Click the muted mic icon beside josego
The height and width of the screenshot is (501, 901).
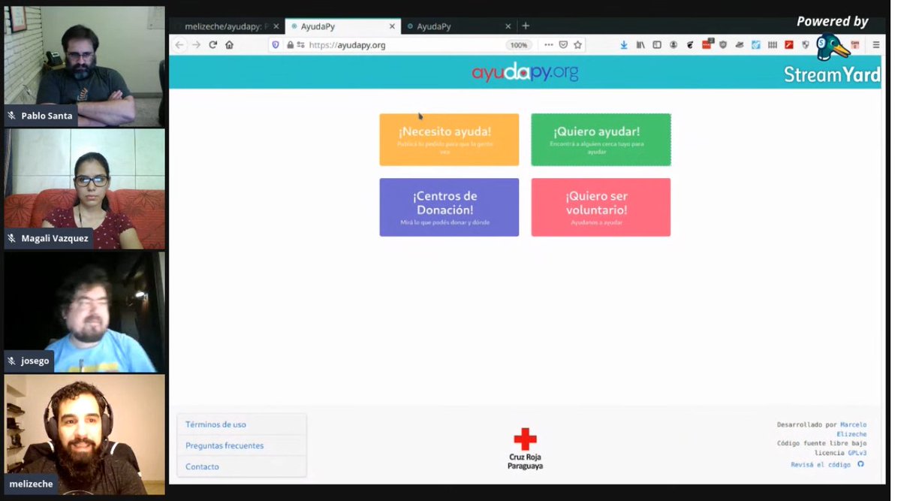click(x=12, y=361)
